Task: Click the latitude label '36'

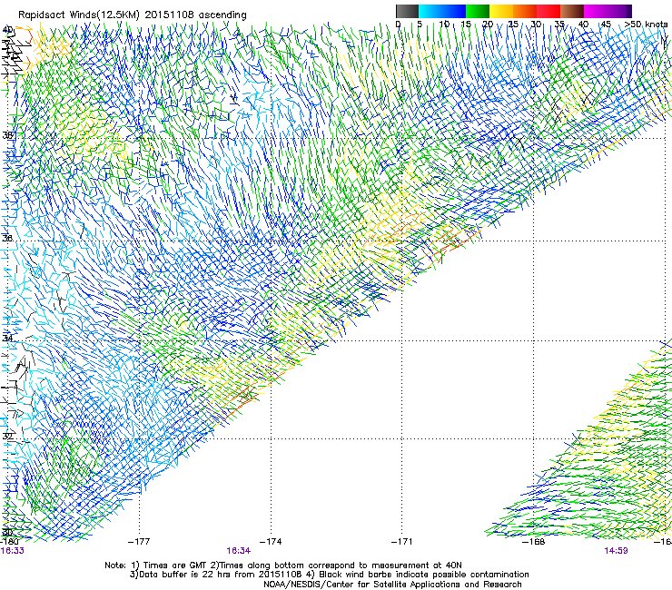Action: (x=7, y=238)
